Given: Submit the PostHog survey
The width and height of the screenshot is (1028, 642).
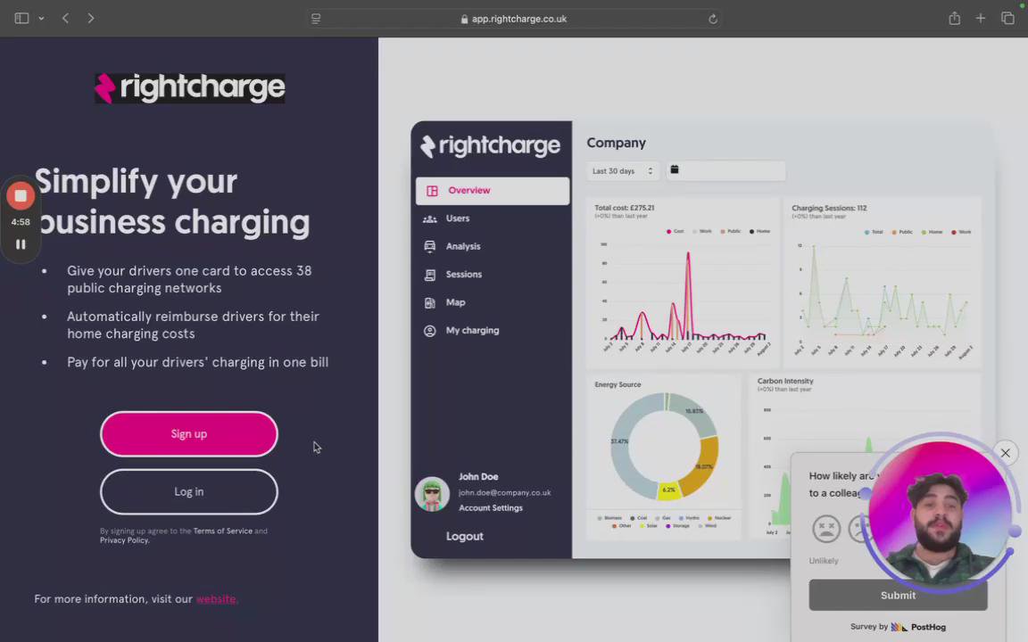Looking at the screenshot, I should click(x=898, y=595).
